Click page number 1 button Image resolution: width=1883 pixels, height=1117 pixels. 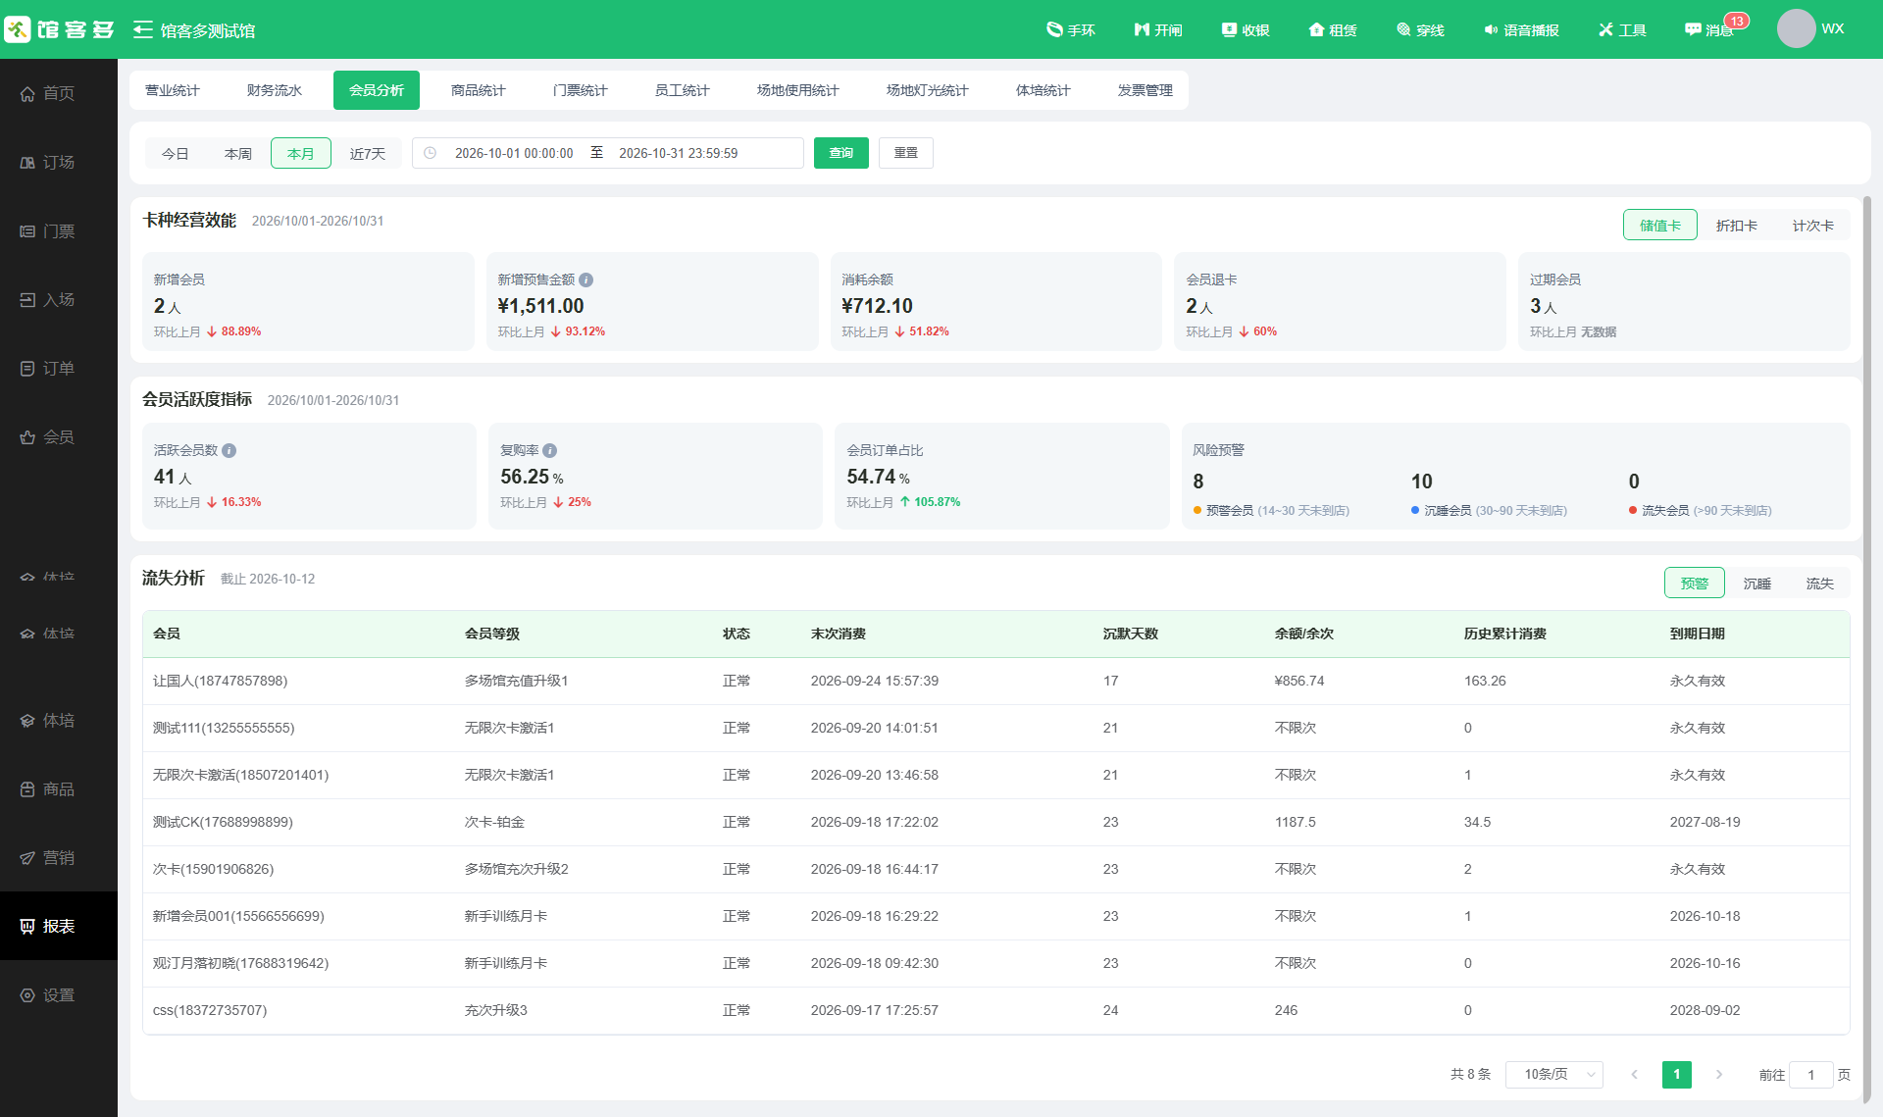1677,1075
